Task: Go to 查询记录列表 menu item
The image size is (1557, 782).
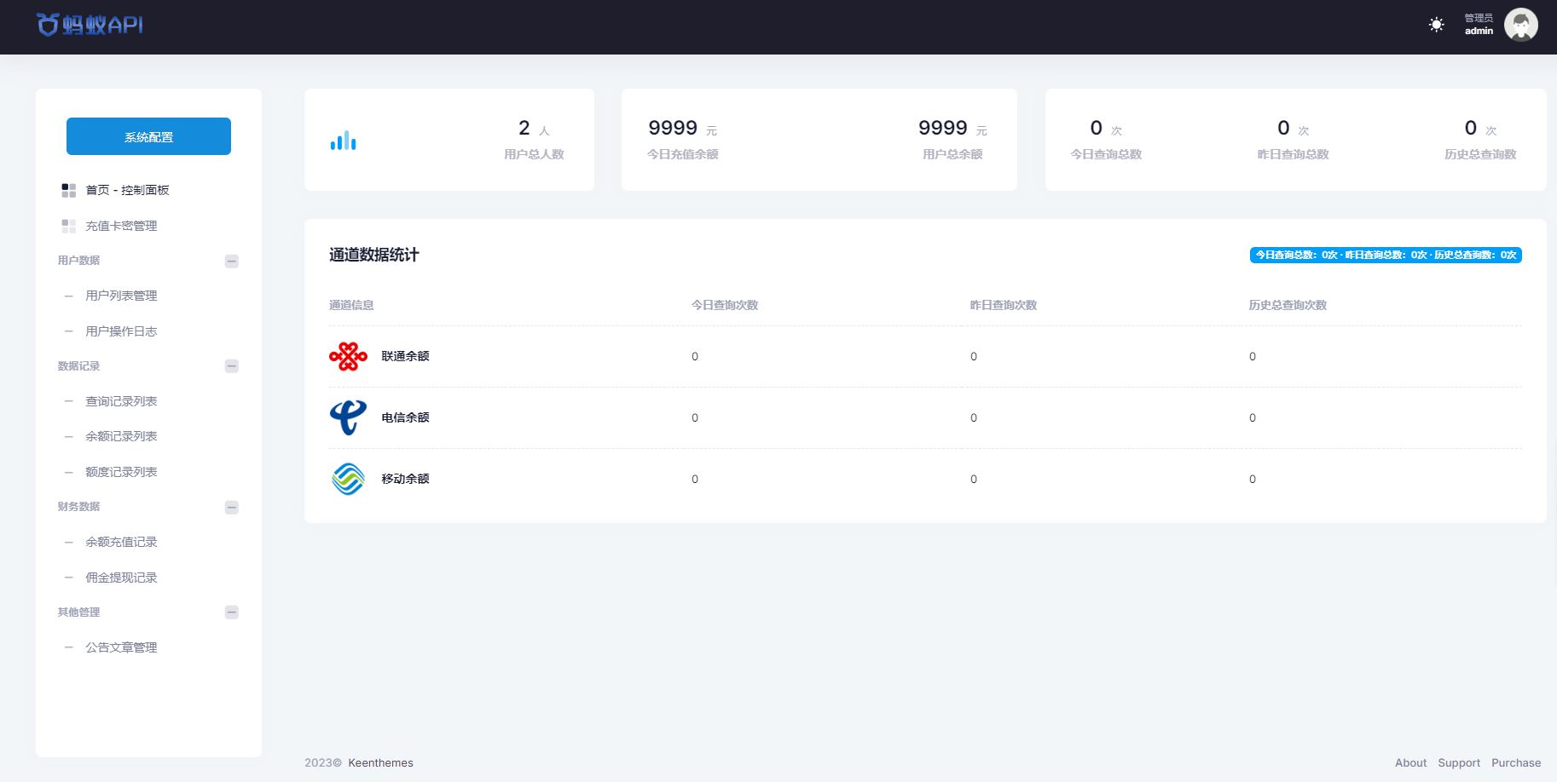Action: click(x=121, y=401)
